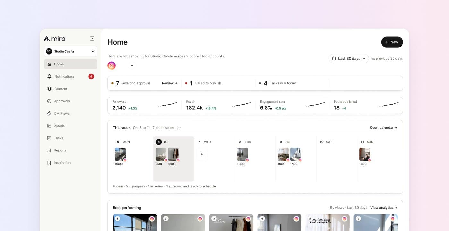Open Tuesday 9:30 scheduled post thumbnail

coord(161,154)
